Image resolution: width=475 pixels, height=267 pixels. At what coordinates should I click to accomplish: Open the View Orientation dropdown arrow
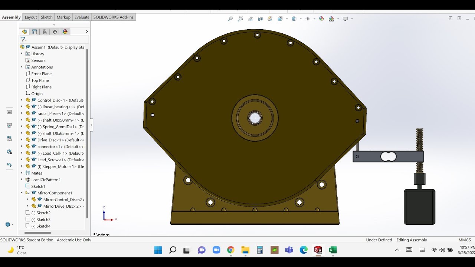[286, 19]
